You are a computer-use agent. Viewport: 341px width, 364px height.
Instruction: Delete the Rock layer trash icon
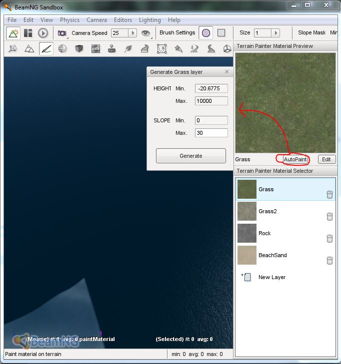point(329,238)
